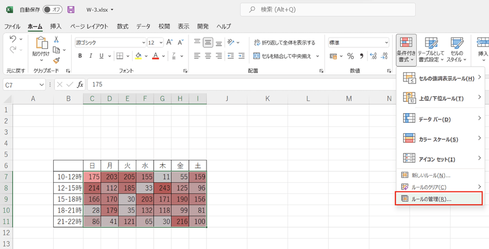Click Increase Font Size large A
The image size is (489, 249).
pos(170,42)
